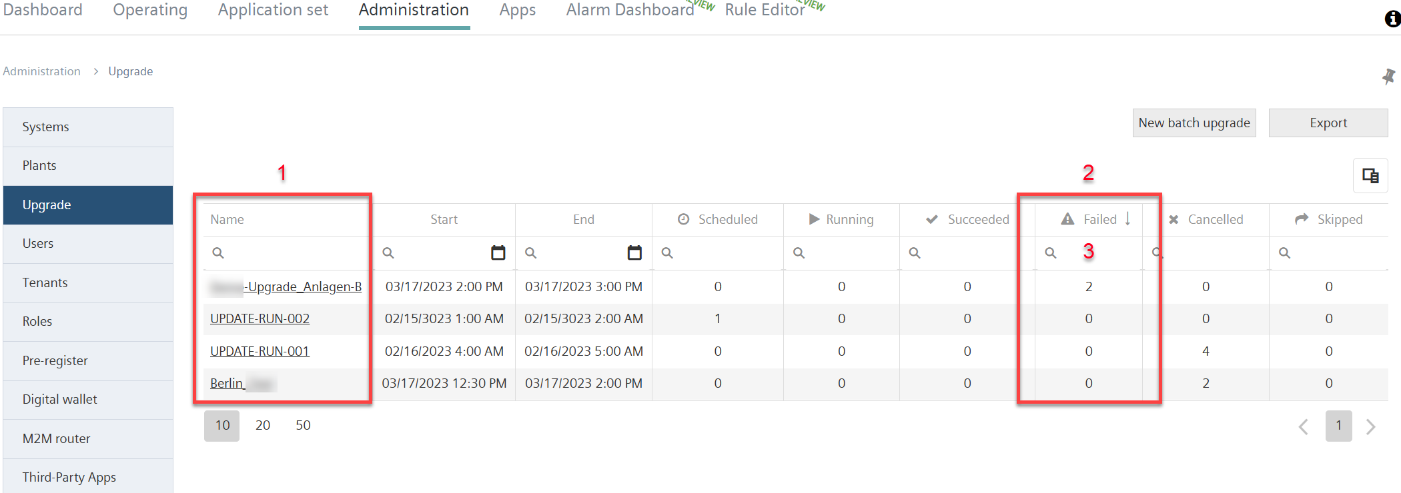Select the Administration tab
This screenshot has width=1401, height=493.
click(x=414, y=10)
